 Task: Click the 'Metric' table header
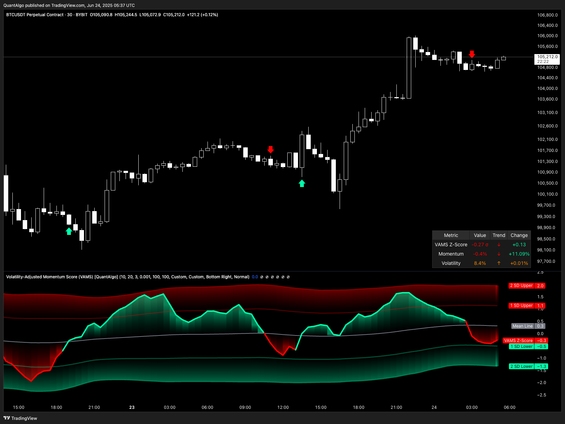click(451, 236)
